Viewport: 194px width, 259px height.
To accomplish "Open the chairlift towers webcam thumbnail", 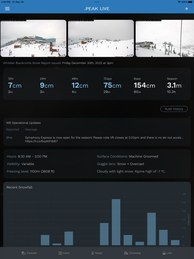I will click(x=165, y=38).
